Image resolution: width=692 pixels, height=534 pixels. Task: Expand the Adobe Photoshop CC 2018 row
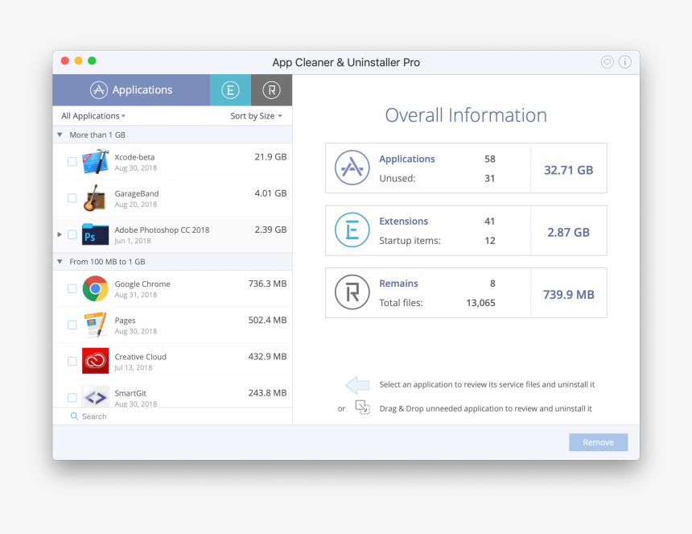pos(60,234)
